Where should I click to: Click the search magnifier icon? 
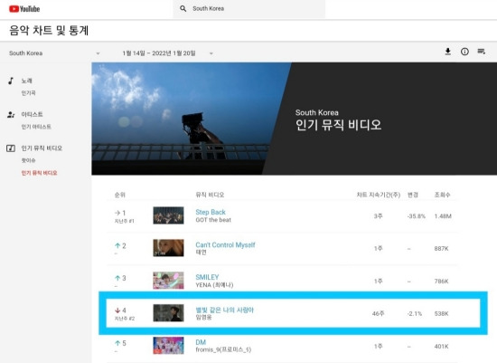click(x=183, y=8)
